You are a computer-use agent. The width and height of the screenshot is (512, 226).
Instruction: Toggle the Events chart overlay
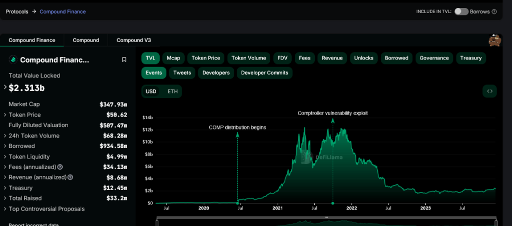[x=154, y=72]
